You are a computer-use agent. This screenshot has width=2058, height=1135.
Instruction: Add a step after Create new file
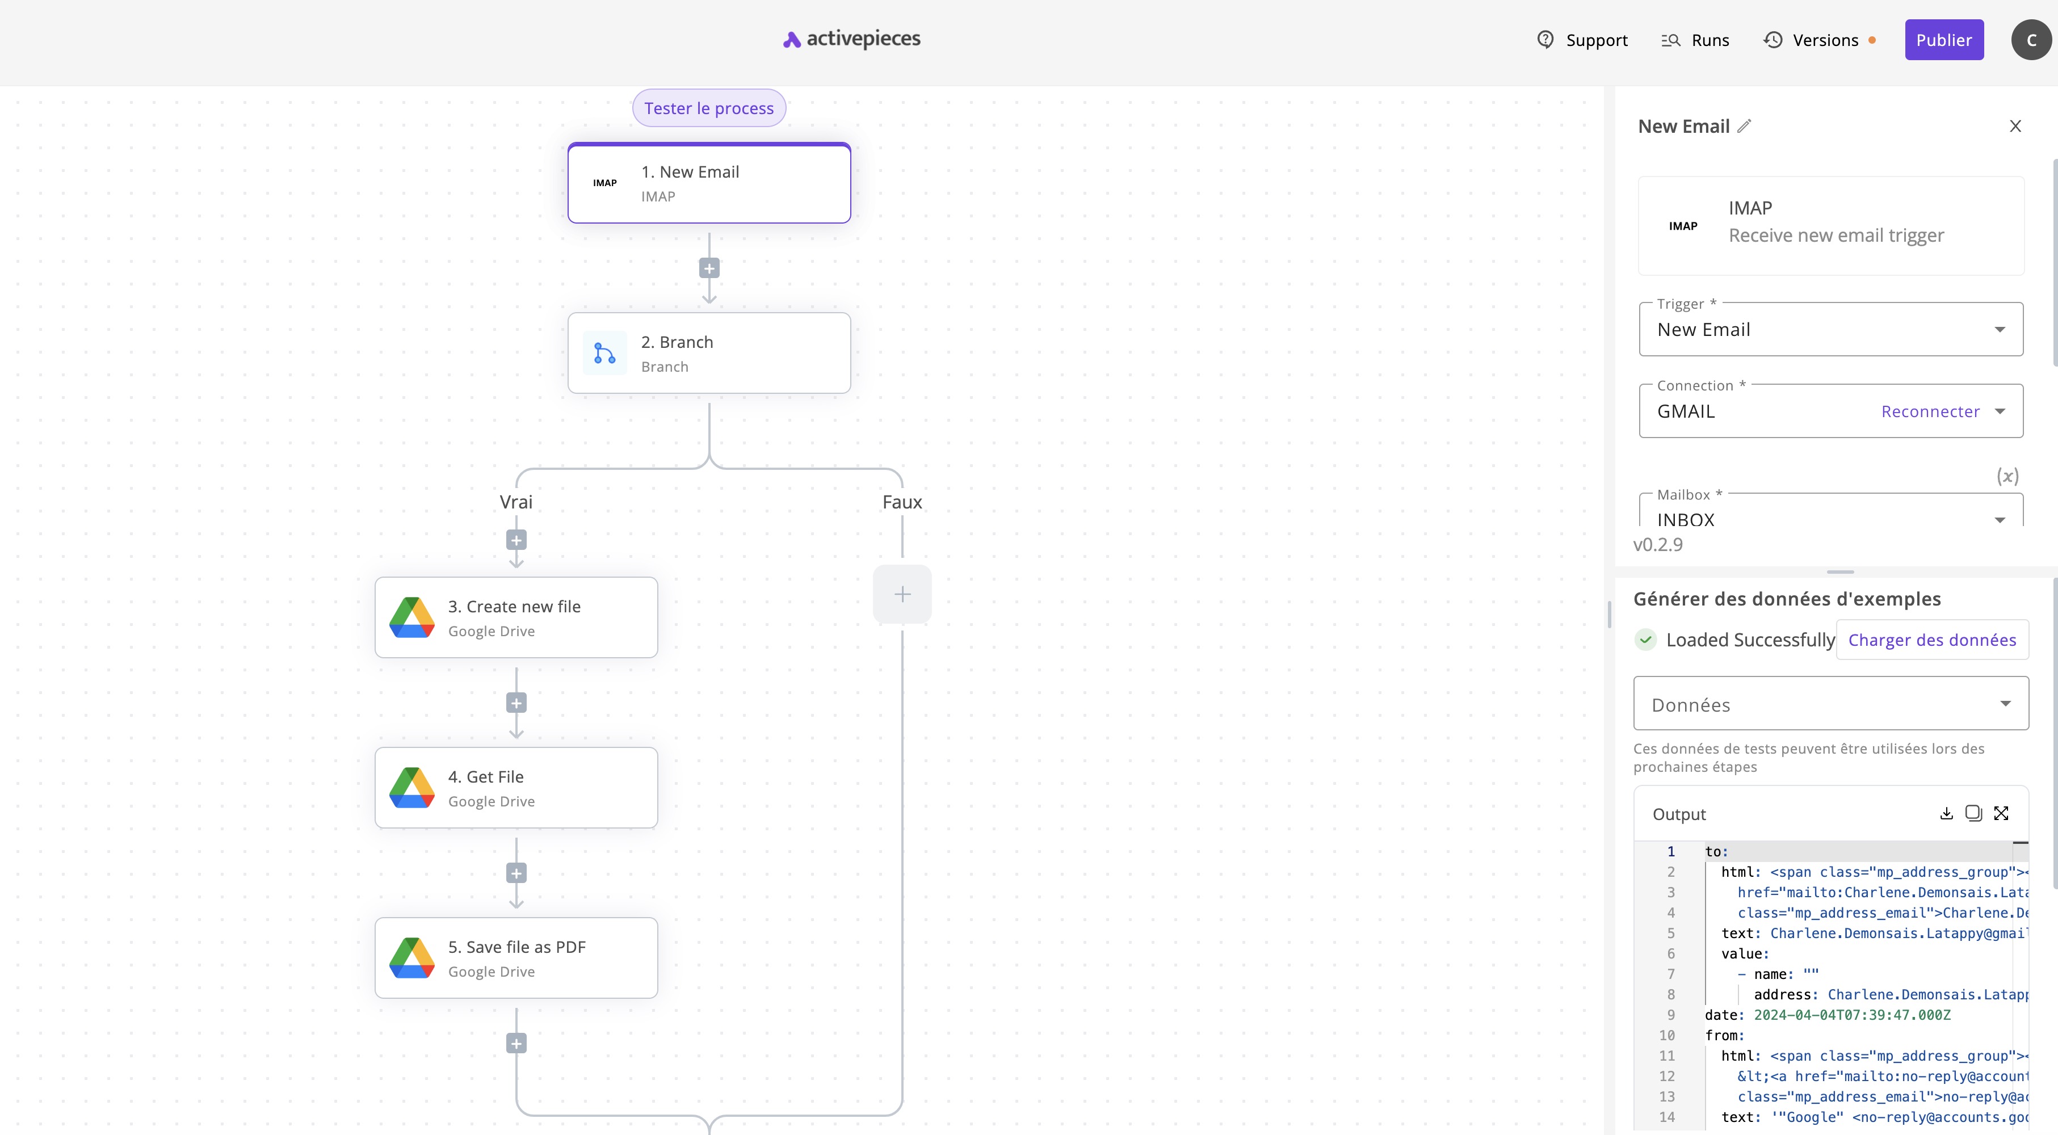[516, 704]
